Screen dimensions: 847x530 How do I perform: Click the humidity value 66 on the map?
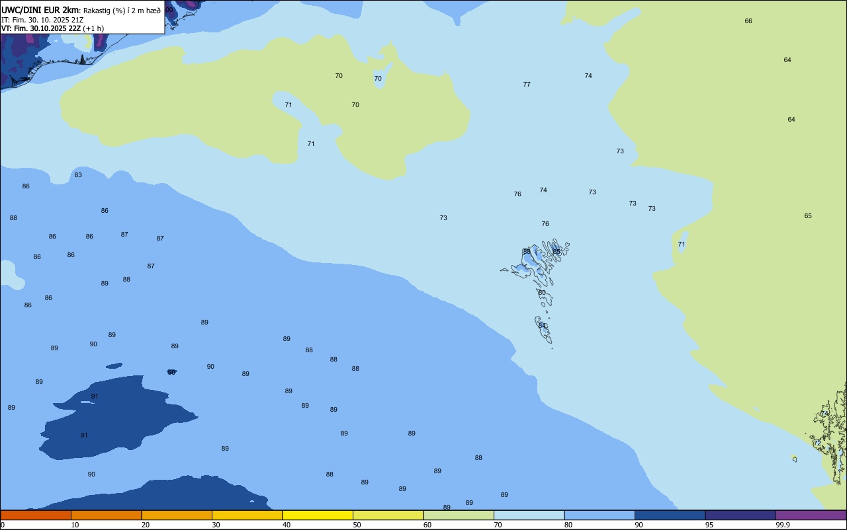pyautogui.click(x=748, y=21)
